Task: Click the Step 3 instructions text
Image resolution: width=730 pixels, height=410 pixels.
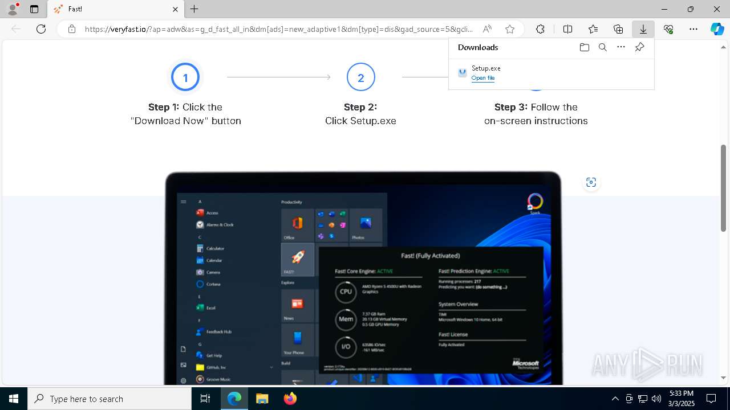Action: 536,114
